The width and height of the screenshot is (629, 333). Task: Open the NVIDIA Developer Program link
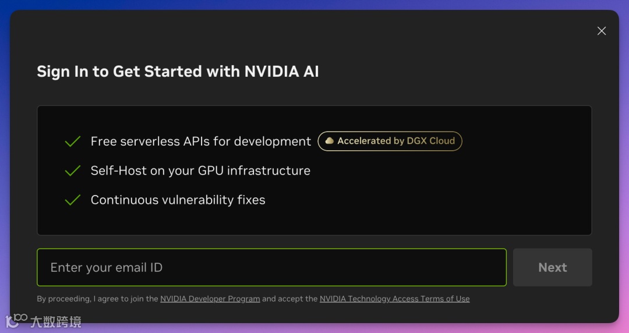click(210, 299)
